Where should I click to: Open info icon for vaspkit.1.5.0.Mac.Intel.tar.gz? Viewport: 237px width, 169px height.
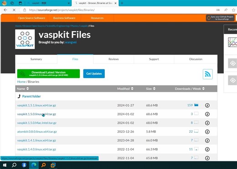pyautogui.click(x=207, y=123)
